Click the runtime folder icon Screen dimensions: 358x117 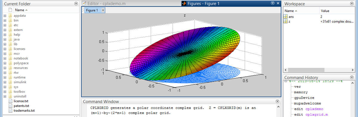click(x=10, y=77)
